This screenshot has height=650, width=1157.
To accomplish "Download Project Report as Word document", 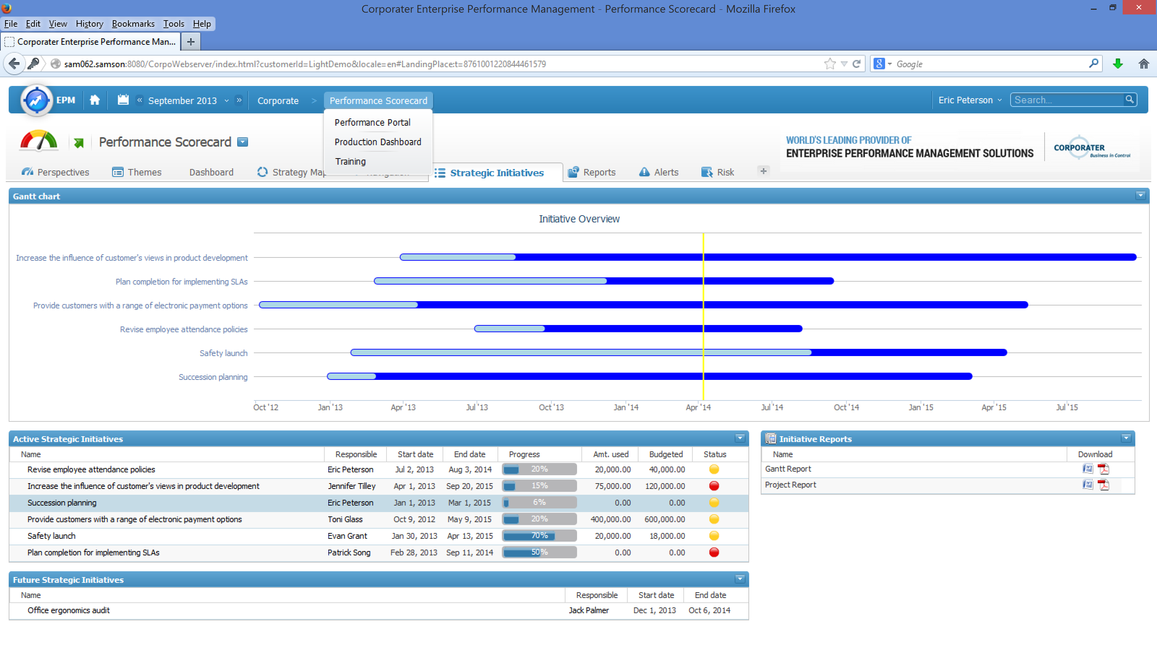I will 1087,485.
